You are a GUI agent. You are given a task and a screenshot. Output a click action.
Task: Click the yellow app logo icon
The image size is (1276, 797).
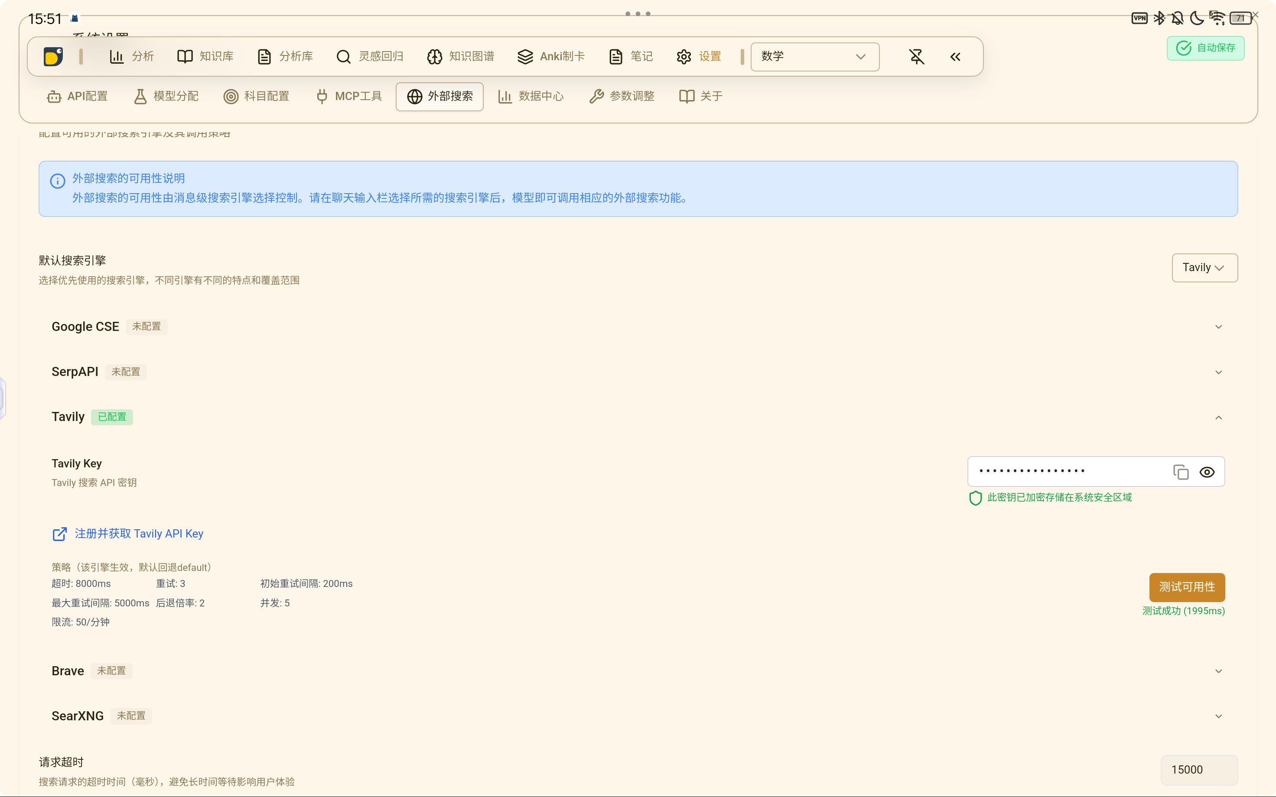[53, 56]
